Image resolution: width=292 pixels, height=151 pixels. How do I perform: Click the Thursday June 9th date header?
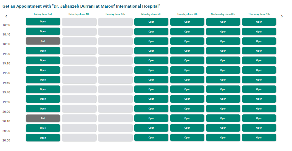click(259, 14)
